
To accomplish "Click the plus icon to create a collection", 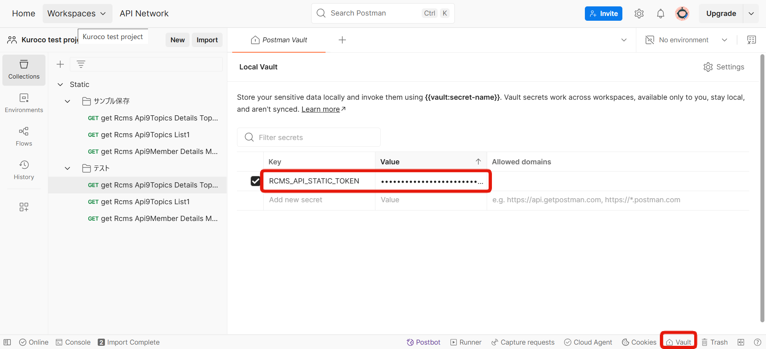I will [x=60, y=64].
